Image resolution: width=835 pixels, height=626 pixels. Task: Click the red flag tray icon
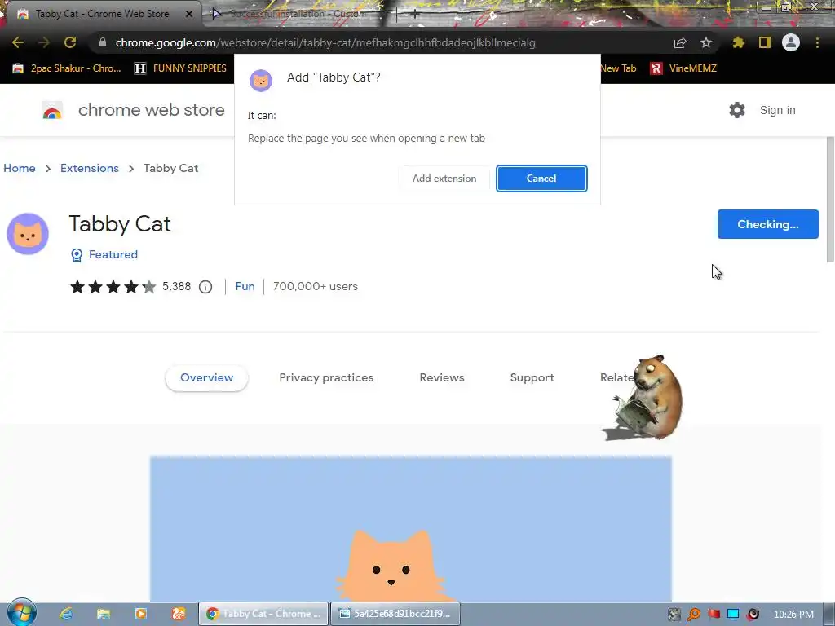click(714, 615)
